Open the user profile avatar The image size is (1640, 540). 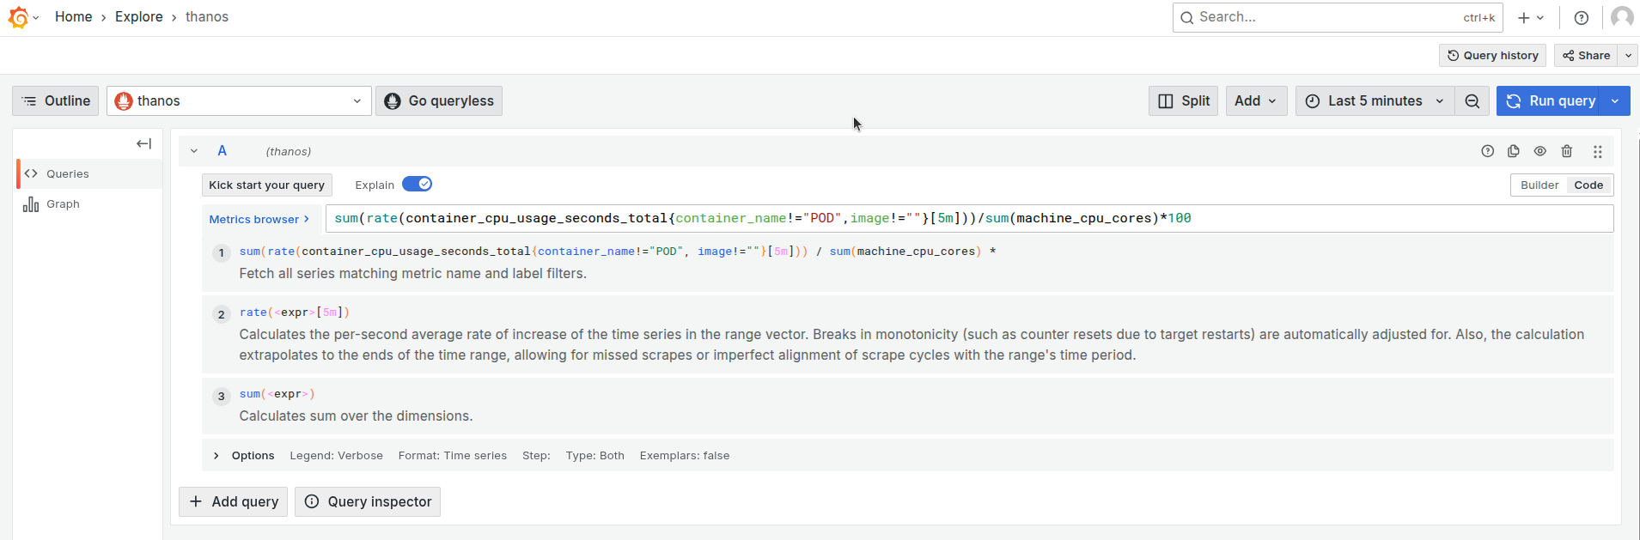[1622, 17]
